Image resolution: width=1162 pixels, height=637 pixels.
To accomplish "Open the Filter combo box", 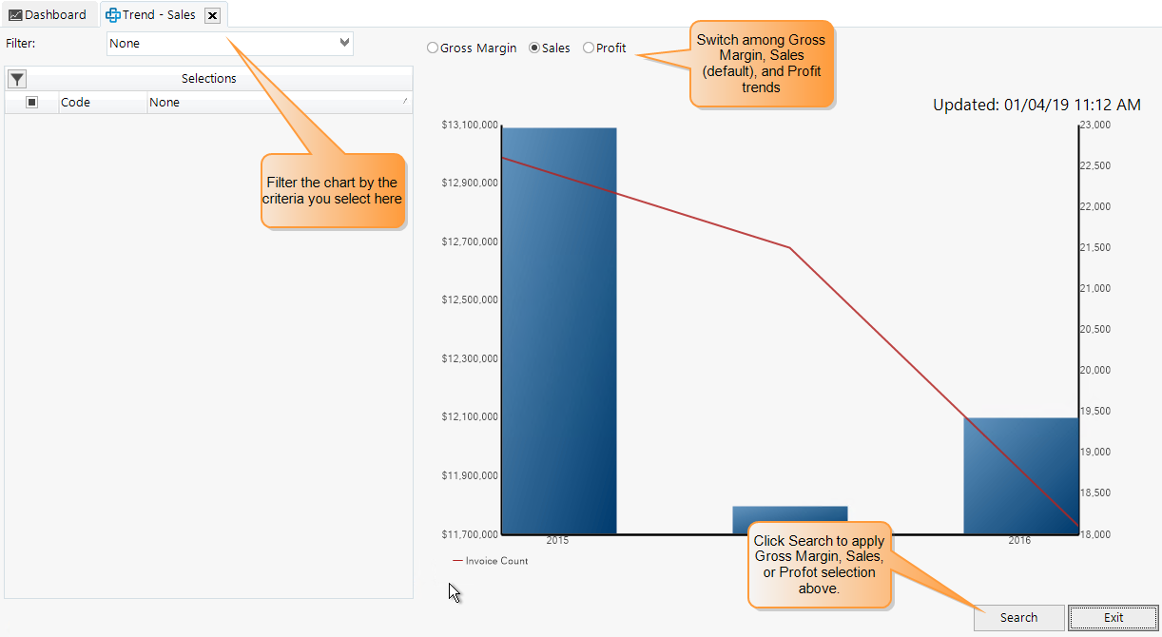I will coord(228,43).
